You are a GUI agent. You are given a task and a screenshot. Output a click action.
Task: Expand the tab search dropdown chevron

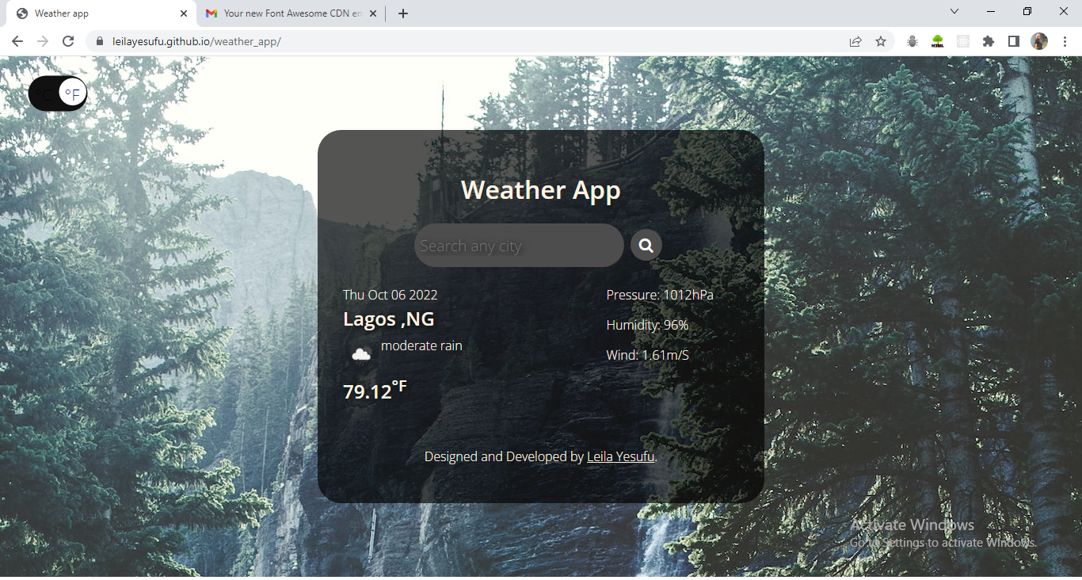954,11
